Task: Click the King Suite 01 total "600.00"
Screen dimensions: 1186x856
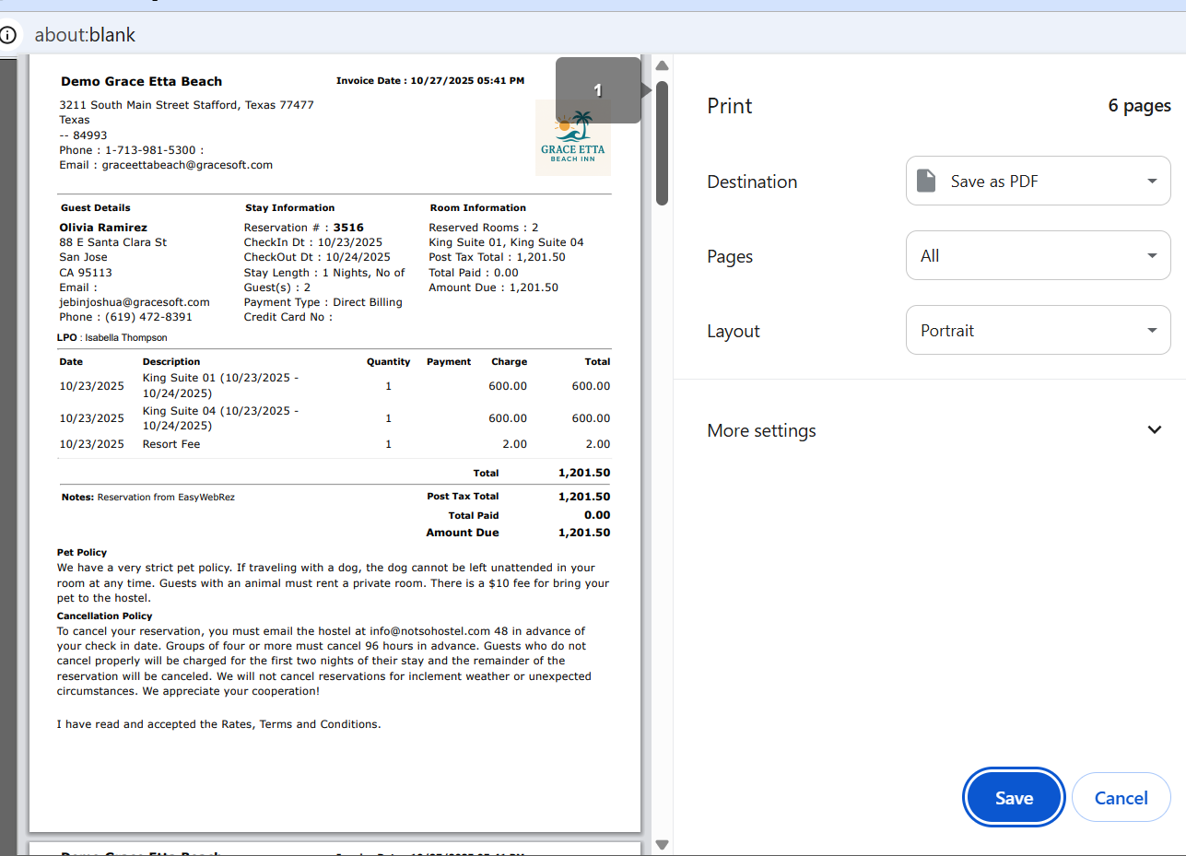Action: [591, 386]
